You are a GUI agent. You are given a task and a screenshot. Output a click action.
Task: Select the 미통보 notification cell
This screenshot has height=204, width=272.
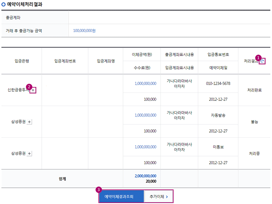(218, 147)
